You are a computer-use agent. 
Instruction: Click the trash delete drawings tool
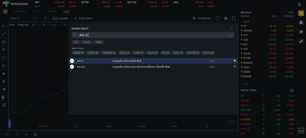pos(4,97)
